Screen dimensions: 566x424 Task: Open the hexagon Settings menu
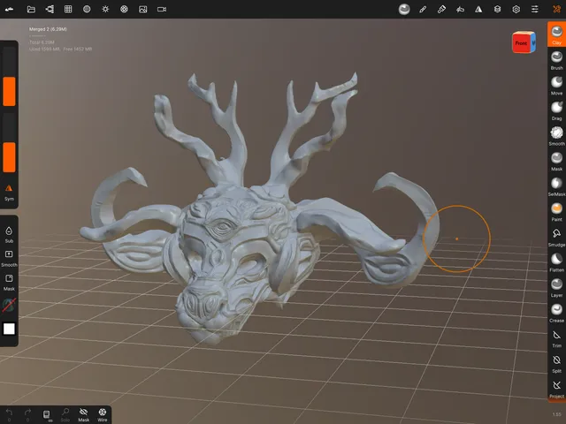(516, 10)
